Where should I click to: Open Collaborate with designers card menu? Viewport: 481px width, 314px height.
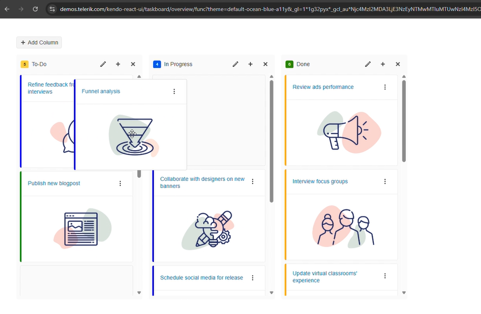click(x=253, y=181)
